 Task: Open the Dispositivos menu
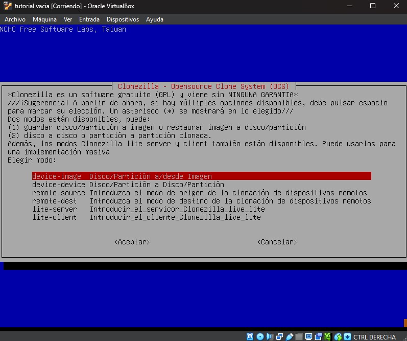point(123,19)
